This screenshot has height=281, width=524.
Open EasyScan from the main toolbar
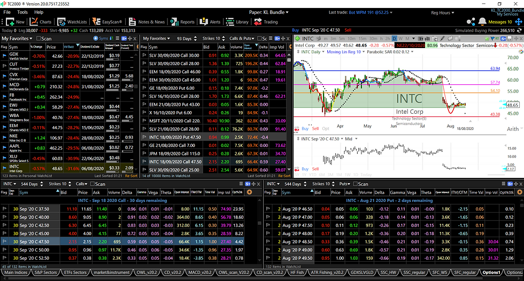(x=107, y=22)
